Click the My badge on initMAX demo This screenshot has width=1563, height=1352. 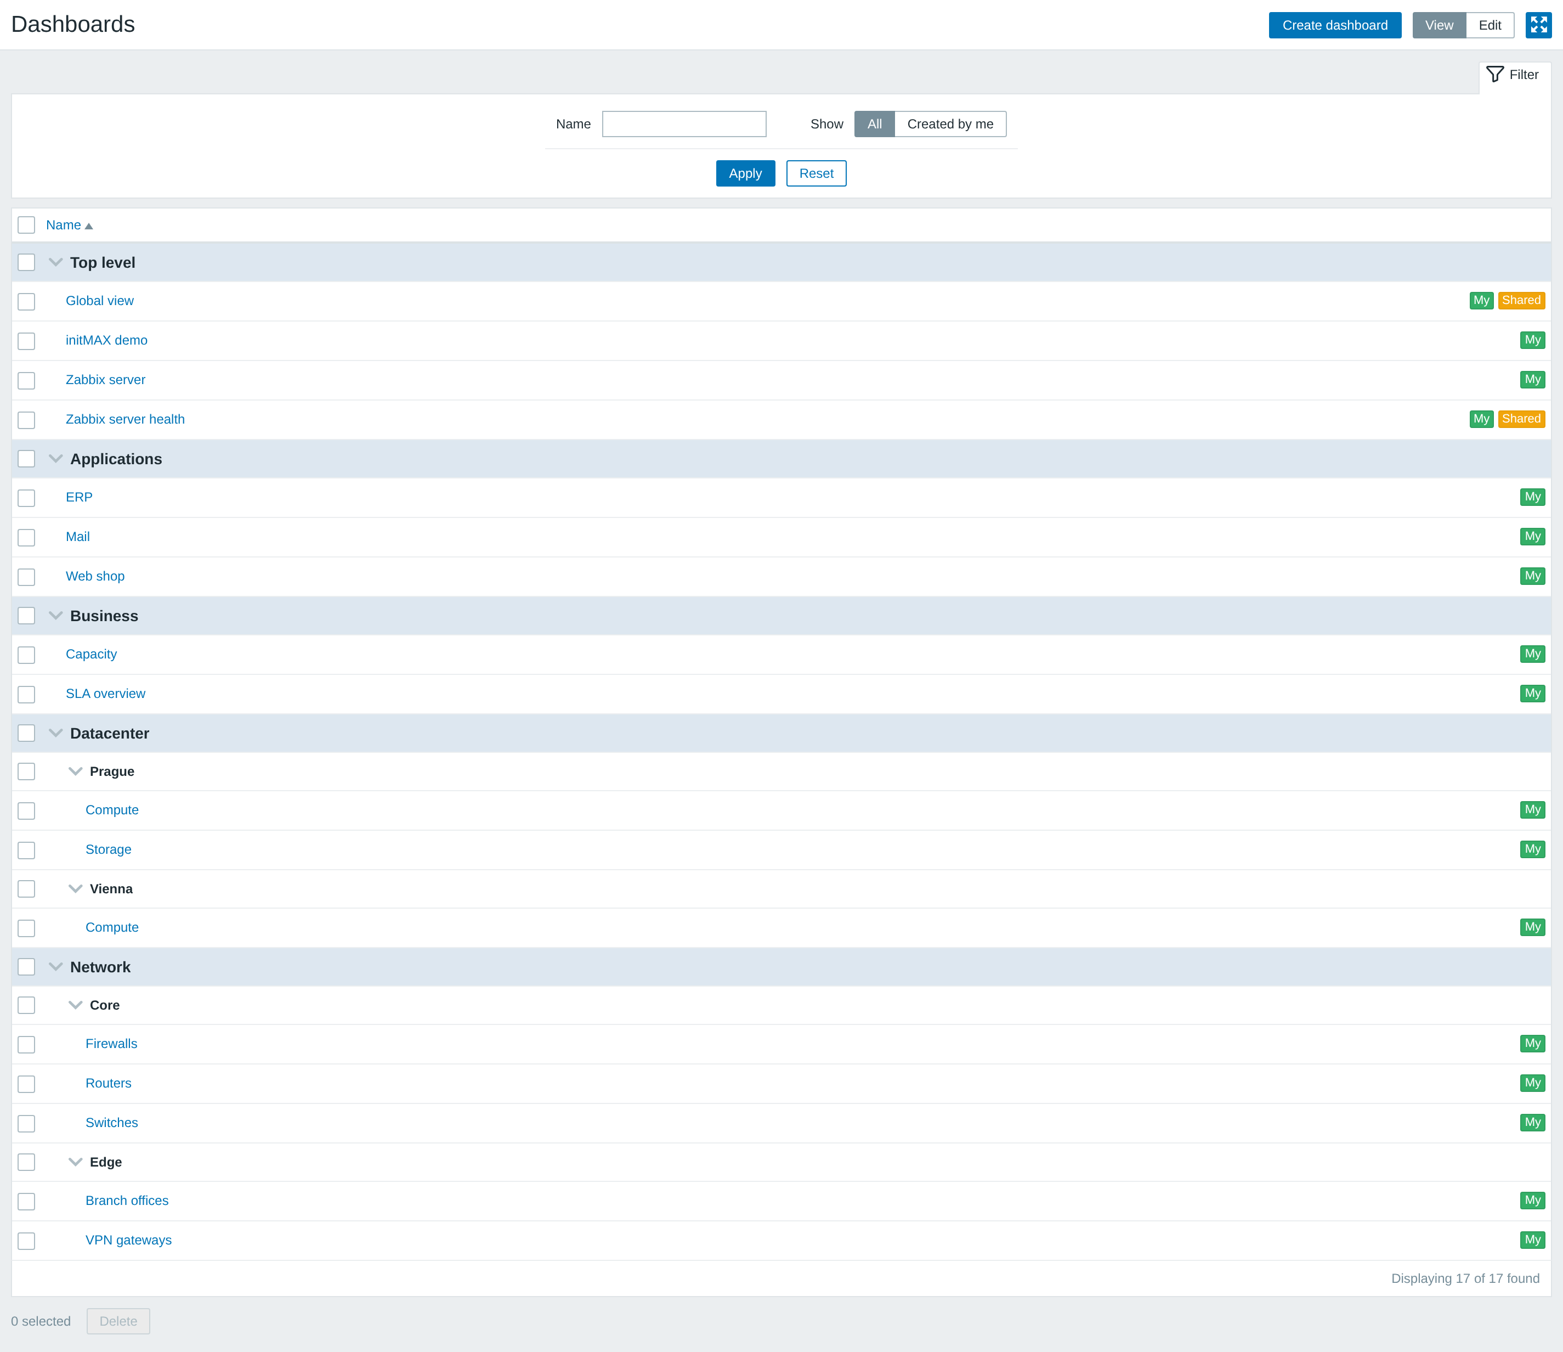(x=1532, y=340)
